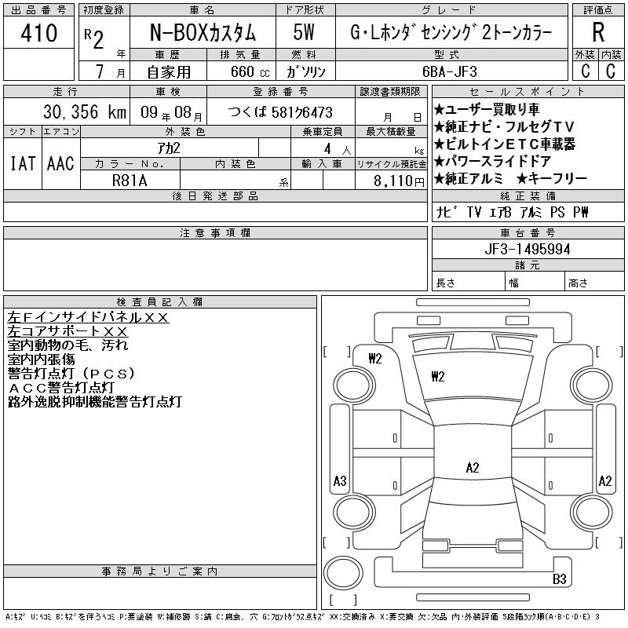Click the fuel type ガソリン

pos(305,71)
